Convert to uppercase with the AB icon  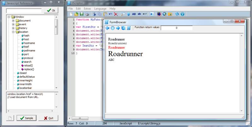(134, 14)
